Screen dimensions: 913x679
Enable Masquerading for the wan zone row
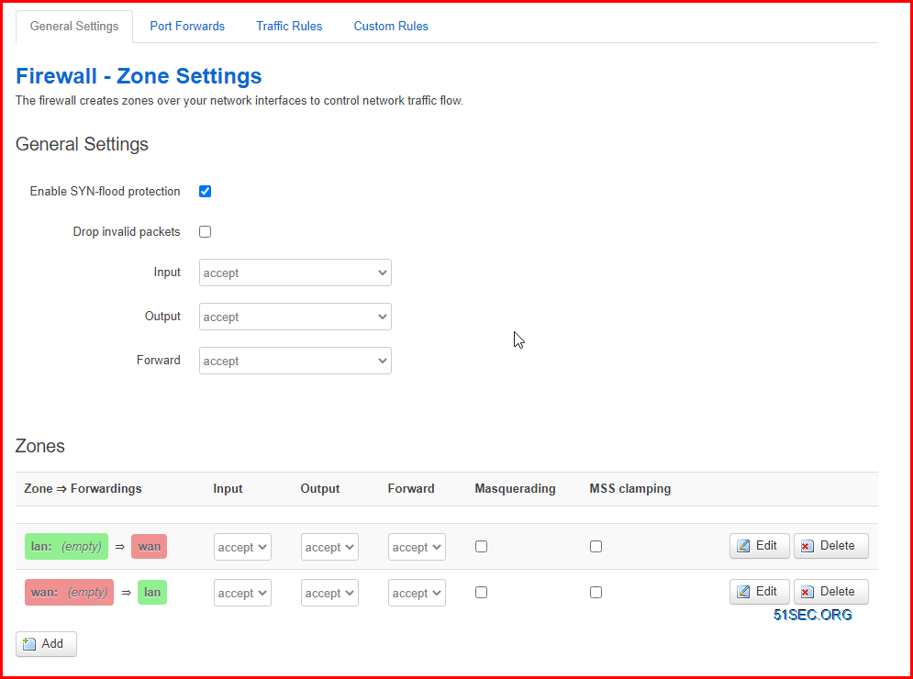[481, 592]
